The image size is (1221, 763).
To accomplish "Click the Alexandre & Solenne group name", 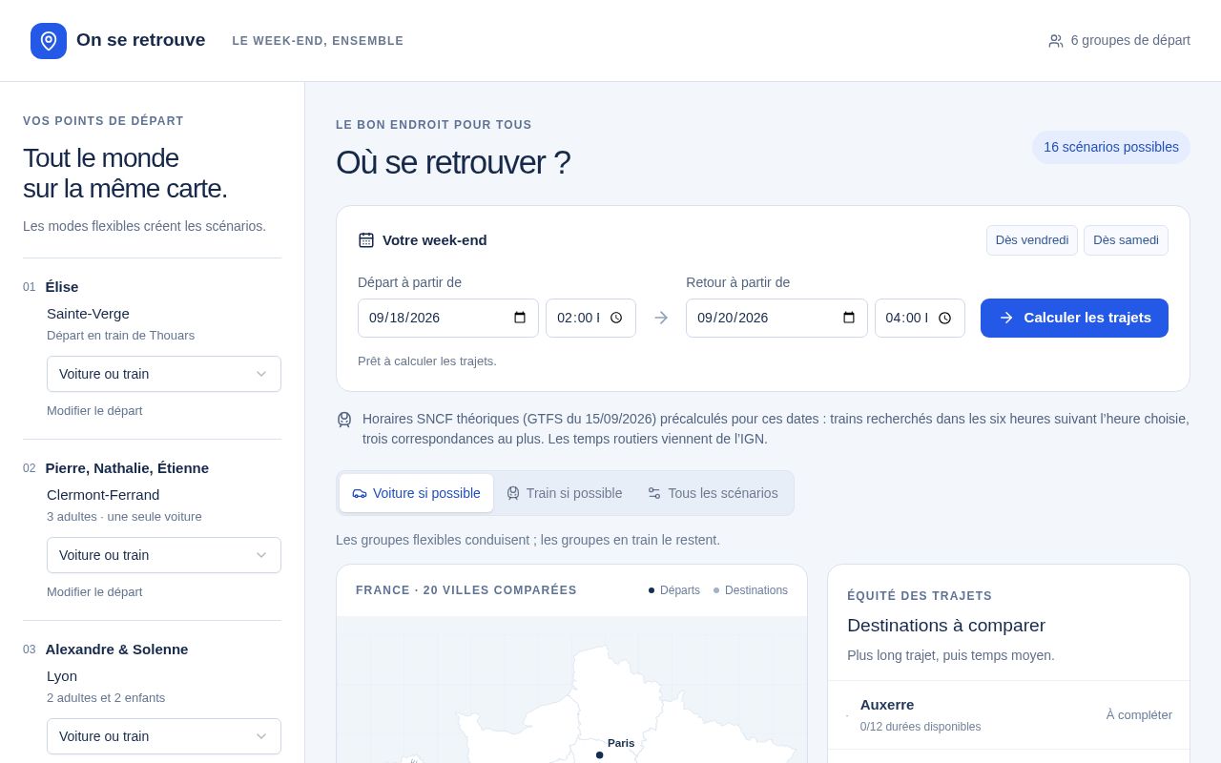I will [116, 650].
